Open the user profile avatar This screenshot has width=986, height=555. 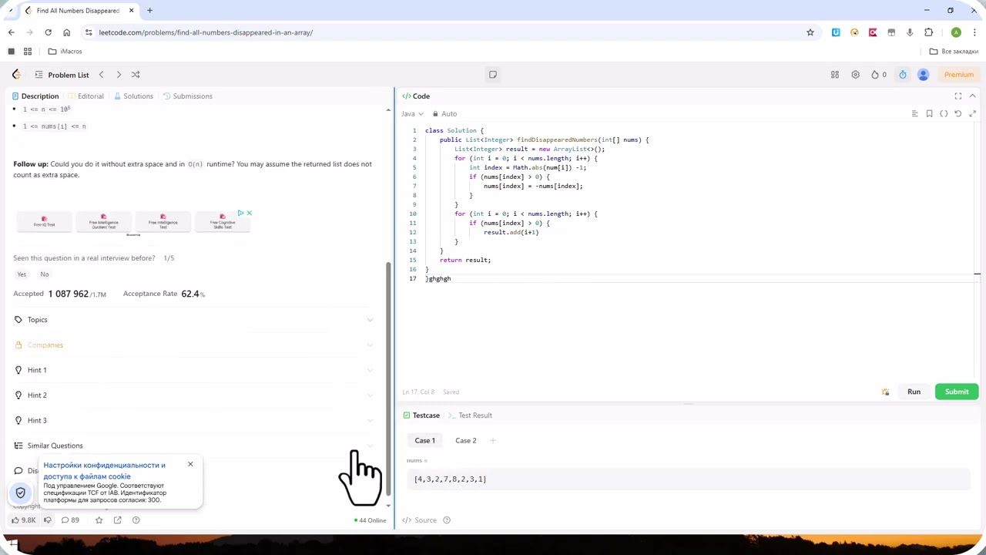tap(924, 75)
